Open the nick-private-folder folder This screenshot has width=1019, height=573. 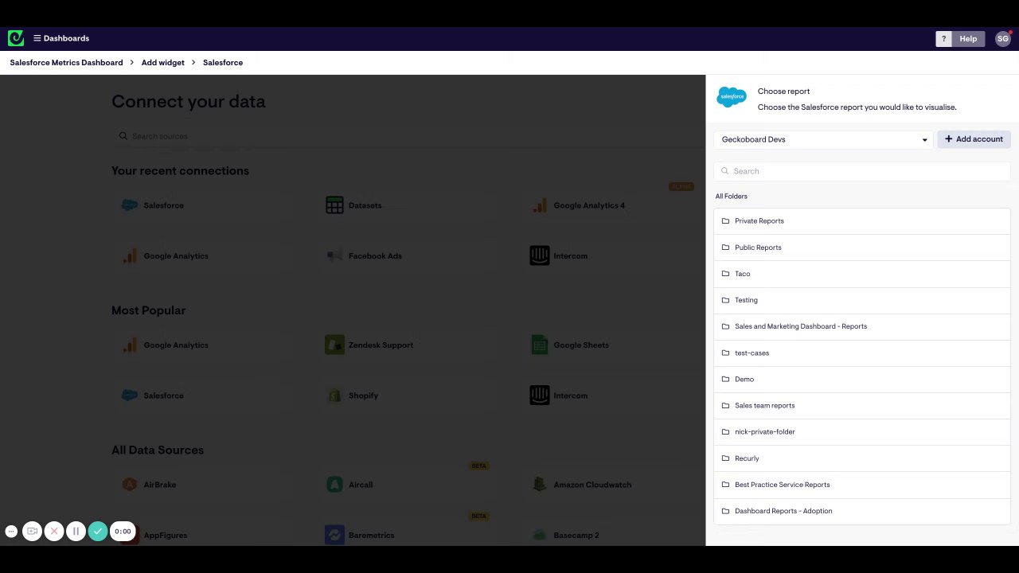[x=862, y=432]
